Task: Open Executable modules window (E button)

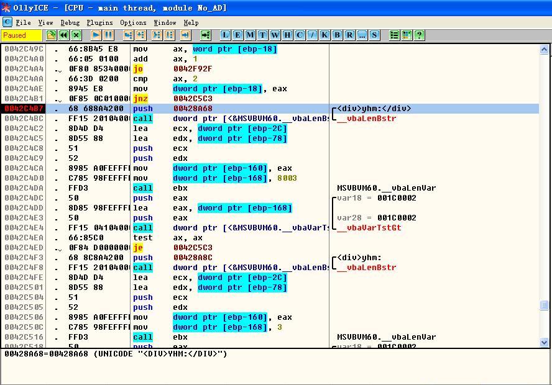Action: tap(237, 35)
